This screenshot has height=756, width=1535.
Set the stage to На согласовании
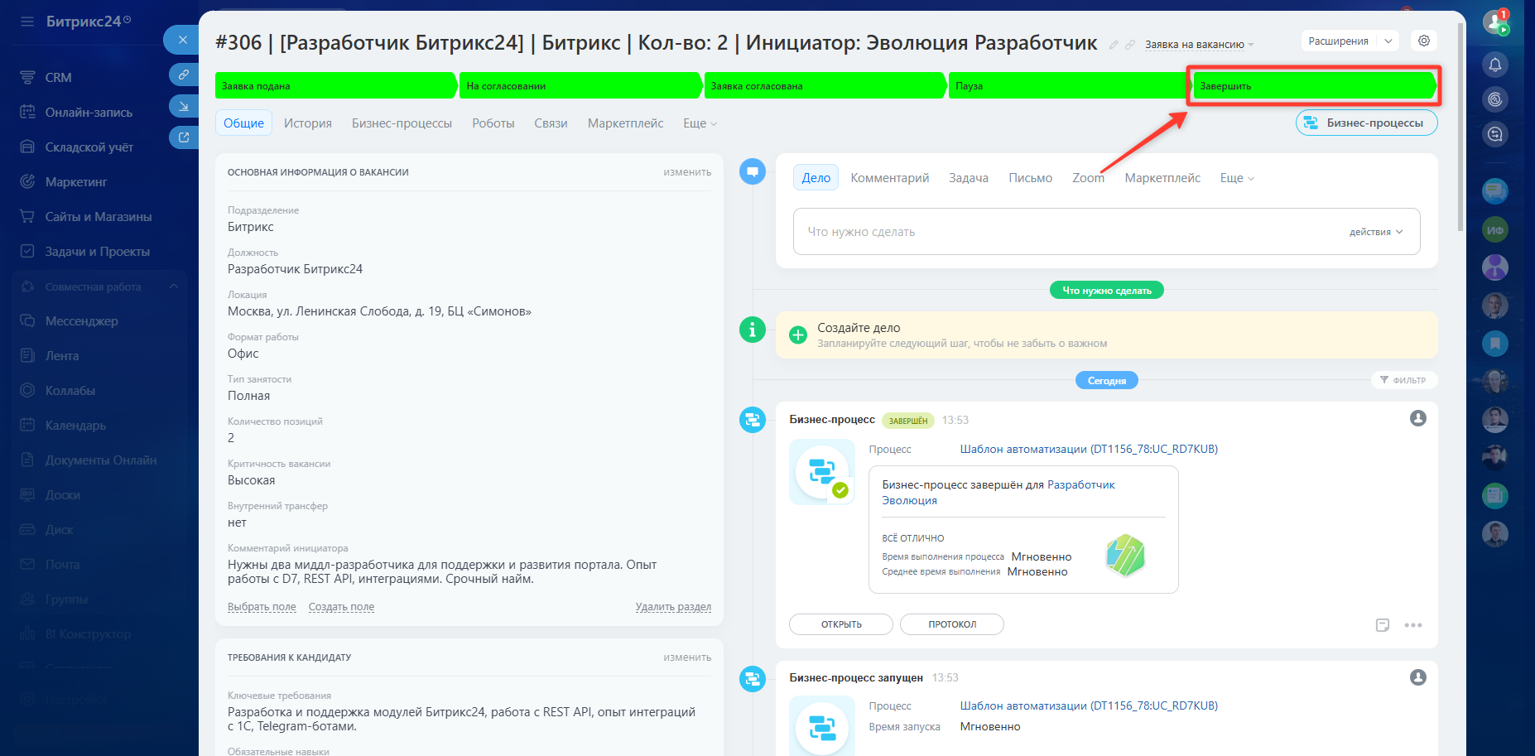tap(580, 85)
